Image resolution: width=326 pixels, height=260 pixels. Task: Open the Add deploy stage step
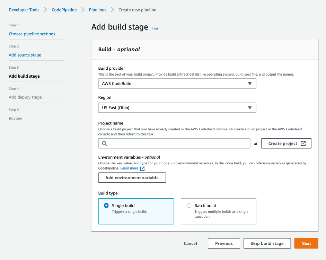point(25,97)
